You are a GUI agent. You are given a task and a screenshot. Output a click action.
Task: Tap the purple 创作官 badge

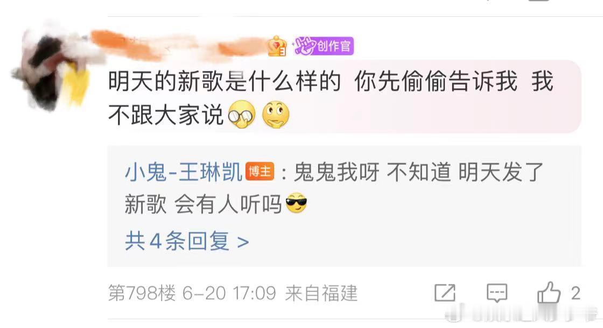click(323, 46)
